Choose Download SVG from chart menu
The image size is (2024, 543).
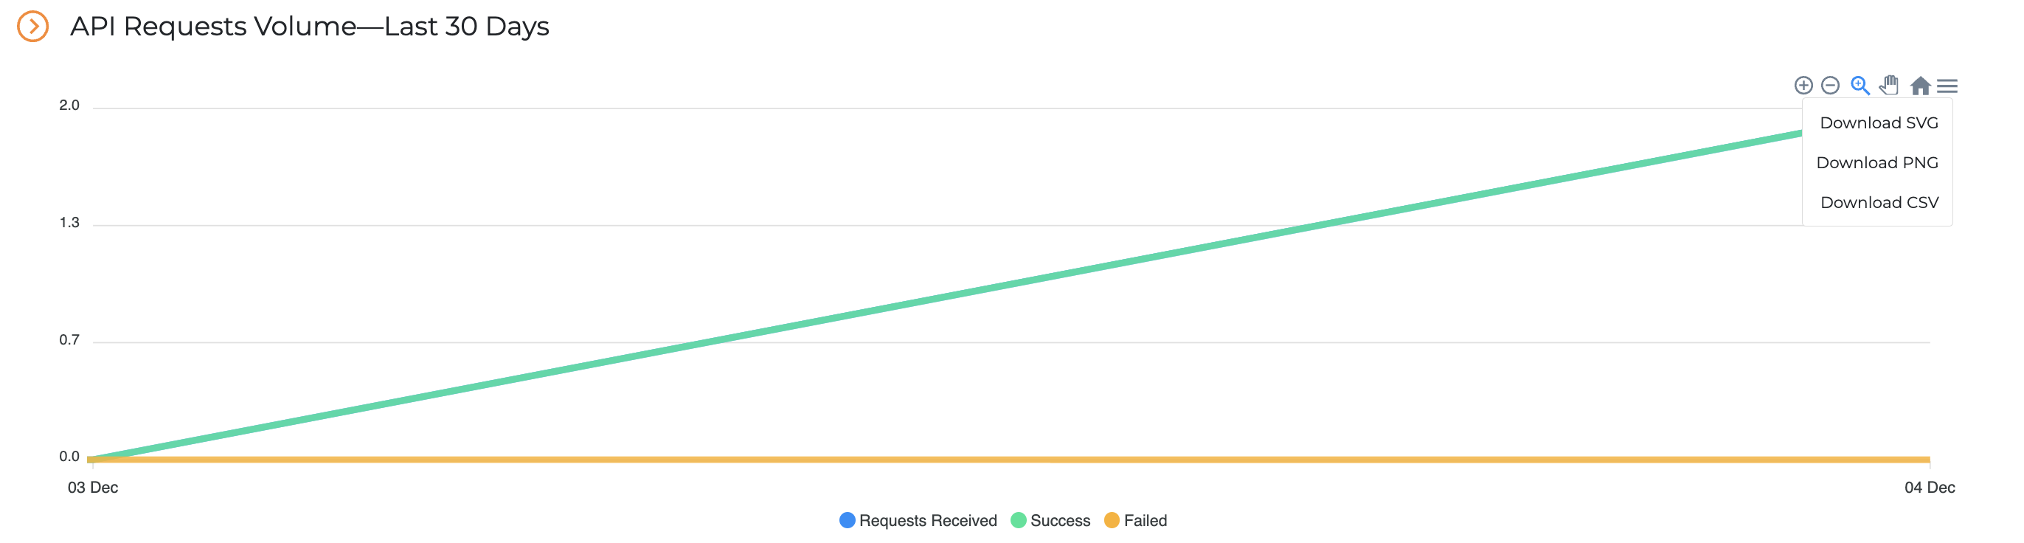(x=1878, y=122)
